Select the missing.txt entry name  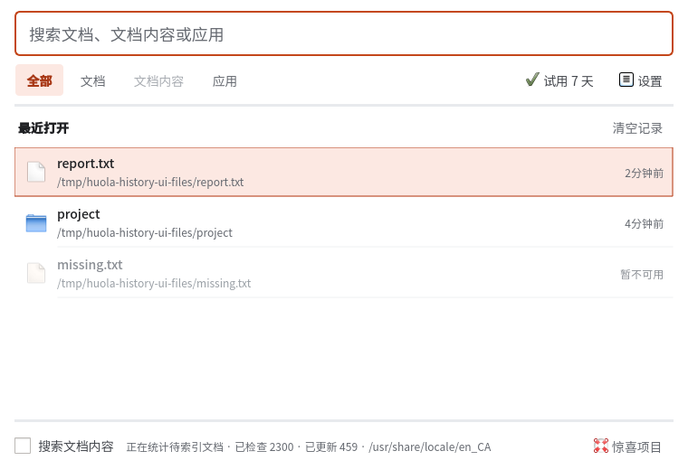(x=90, y=265)
